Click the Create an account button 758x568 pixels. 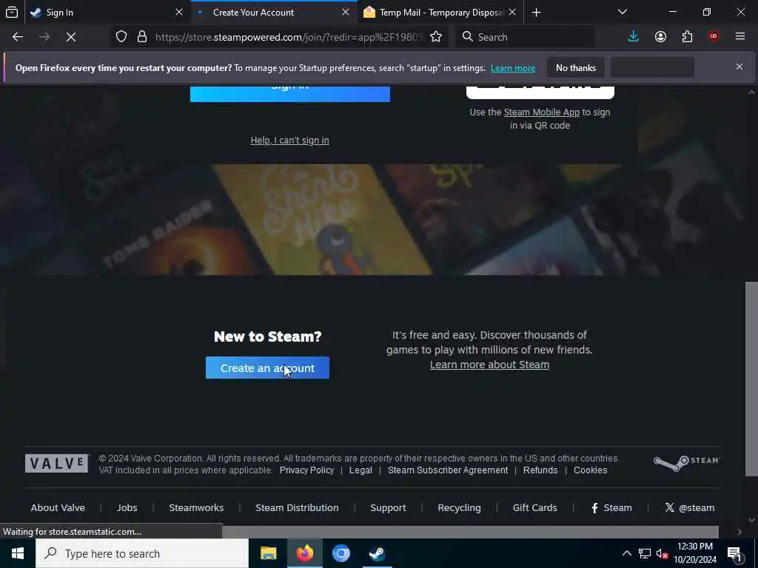pos(267,368)
